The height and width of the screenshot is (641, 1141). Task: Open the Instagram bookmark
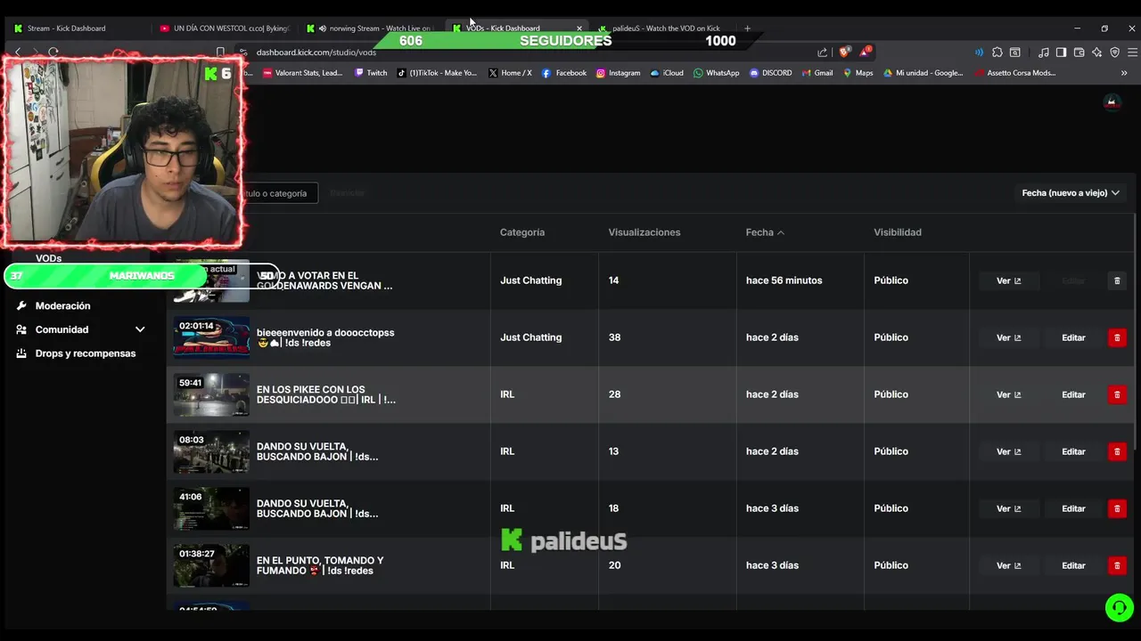(x=618, y=73)
